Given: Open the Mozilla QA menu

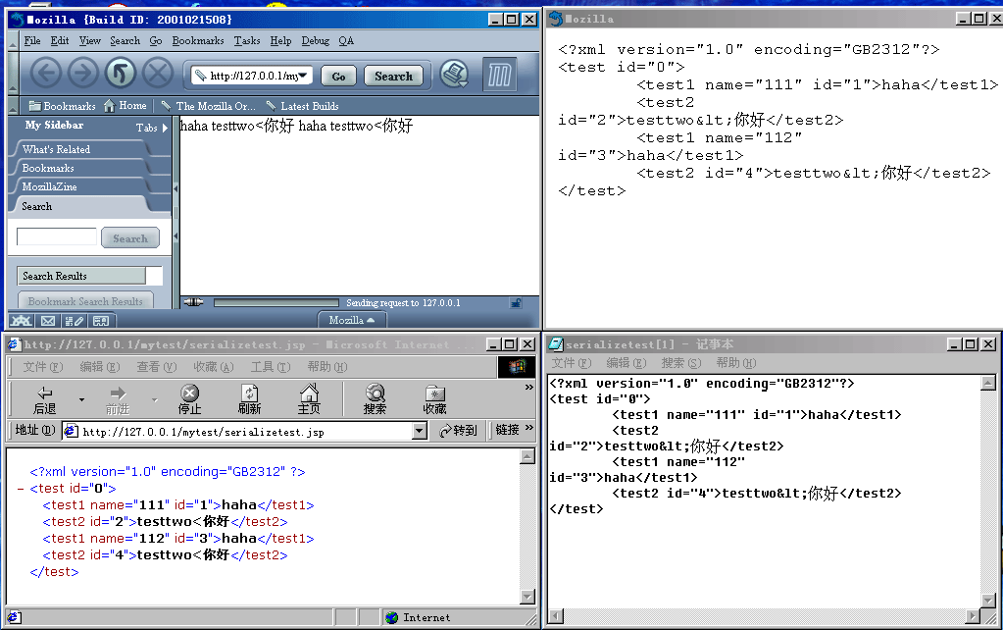Looking at the screenshot, I should pos(346,41).
